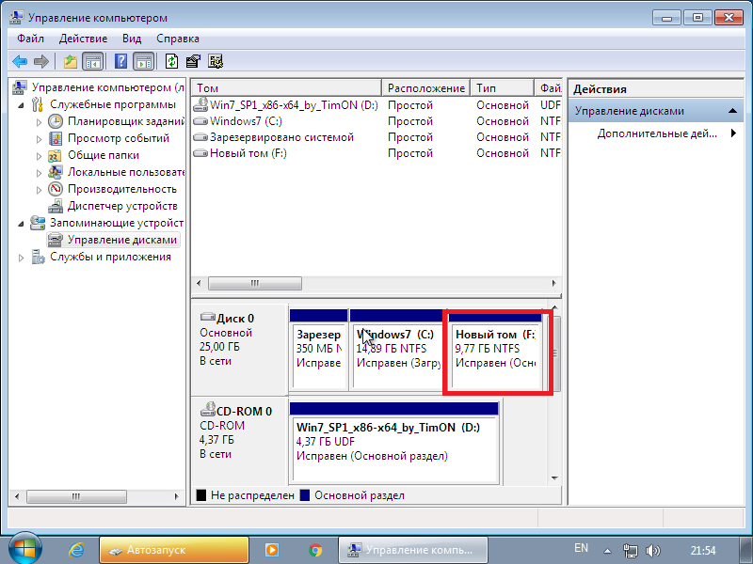Screen dimensions: 753x564
Task: Toggle the console tree pane icon
Action: click(92, 61)
